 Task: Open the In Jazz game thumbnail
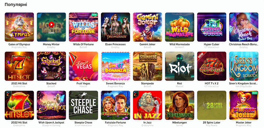click(148, 105)
